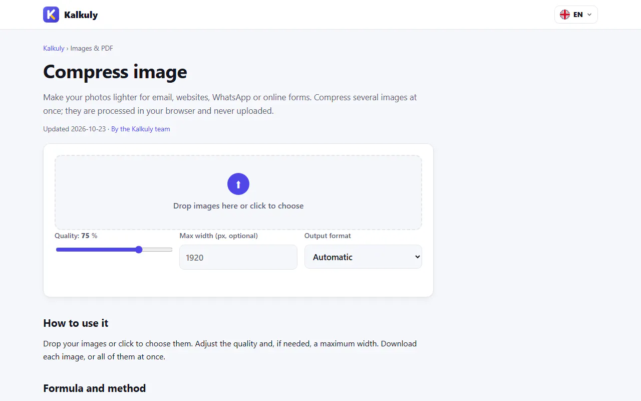Click the Formula and method heading
Viewport: 641px width, 401px height.
pyautogui.click(x=95, y=388)
